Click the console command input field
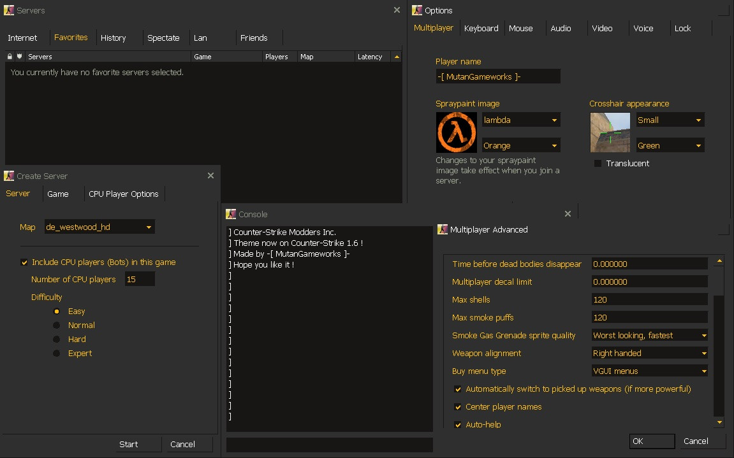The width and height of the screenshot is (734, 458). pyautogui.click(x=329, y=445)
